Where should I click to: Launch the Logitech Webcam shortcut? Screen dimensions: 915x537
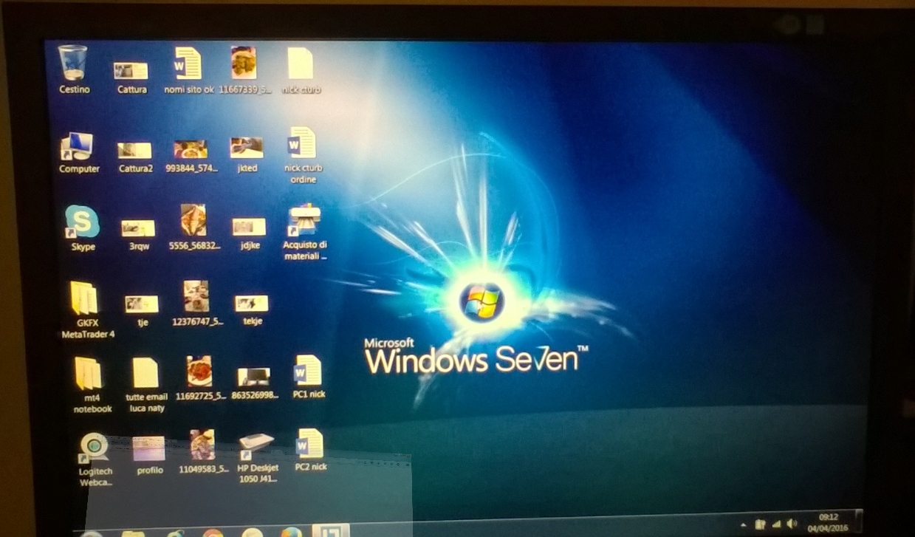coord(95,448)
